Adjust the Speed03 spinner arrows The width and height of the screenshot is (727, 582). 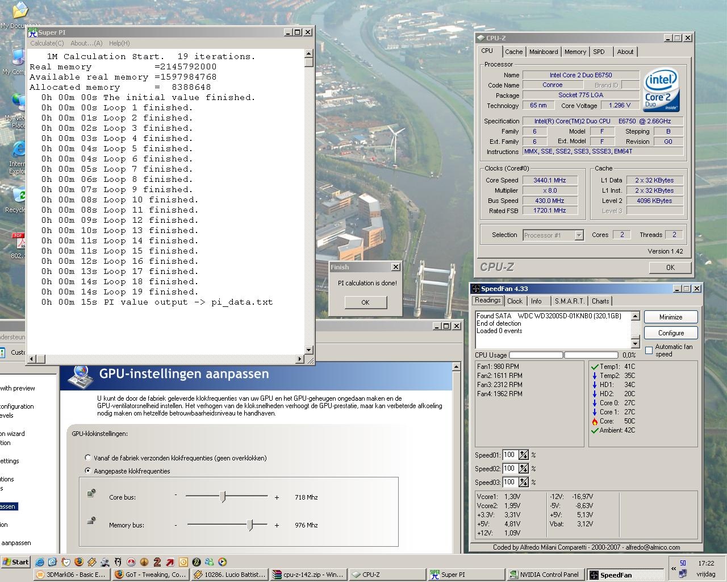[523, 482]
